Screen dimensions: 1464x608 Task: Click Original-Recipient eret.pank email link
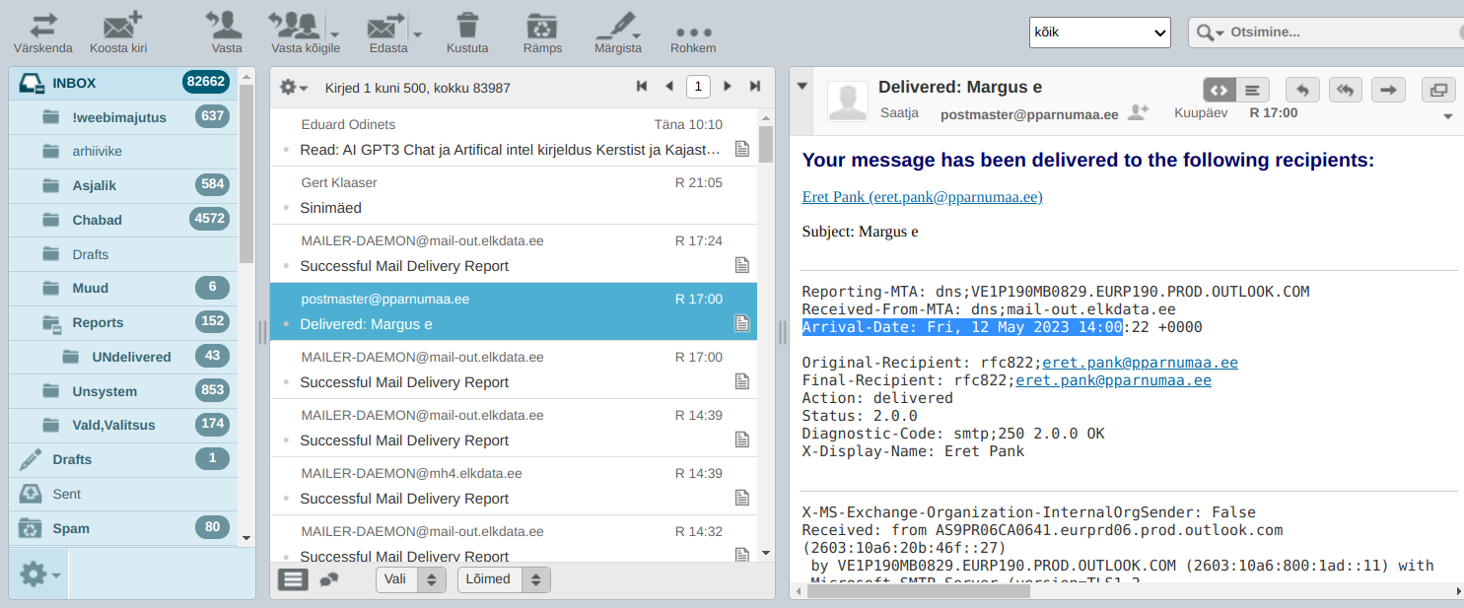pyautogui.click(x=1140, y=363)
